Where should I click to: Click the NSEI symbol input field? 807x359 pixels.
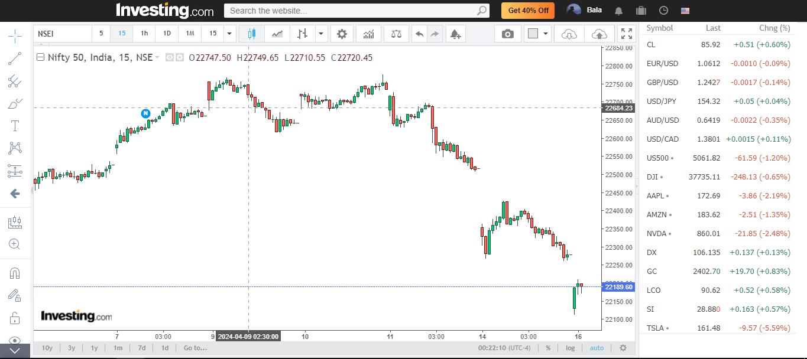tap(62, 34)
